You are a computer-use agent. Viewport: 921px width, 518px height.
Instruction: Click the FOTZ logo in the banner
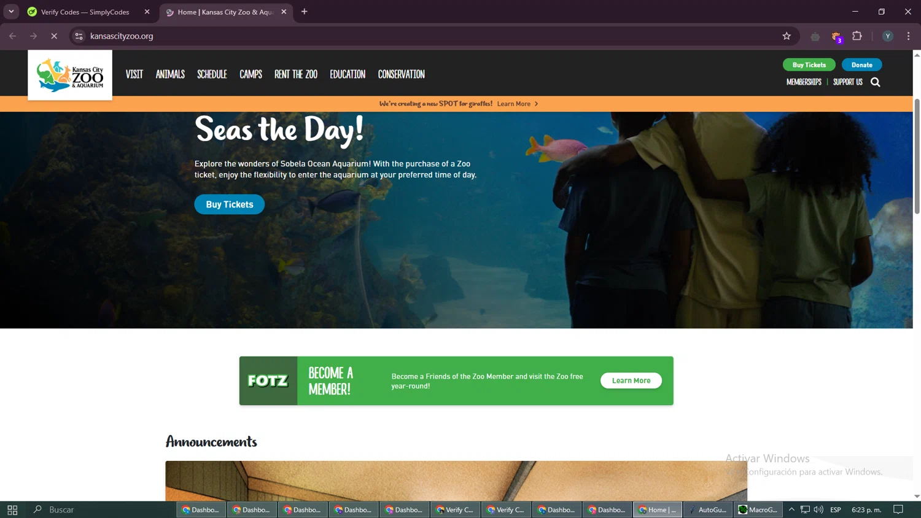268,381
